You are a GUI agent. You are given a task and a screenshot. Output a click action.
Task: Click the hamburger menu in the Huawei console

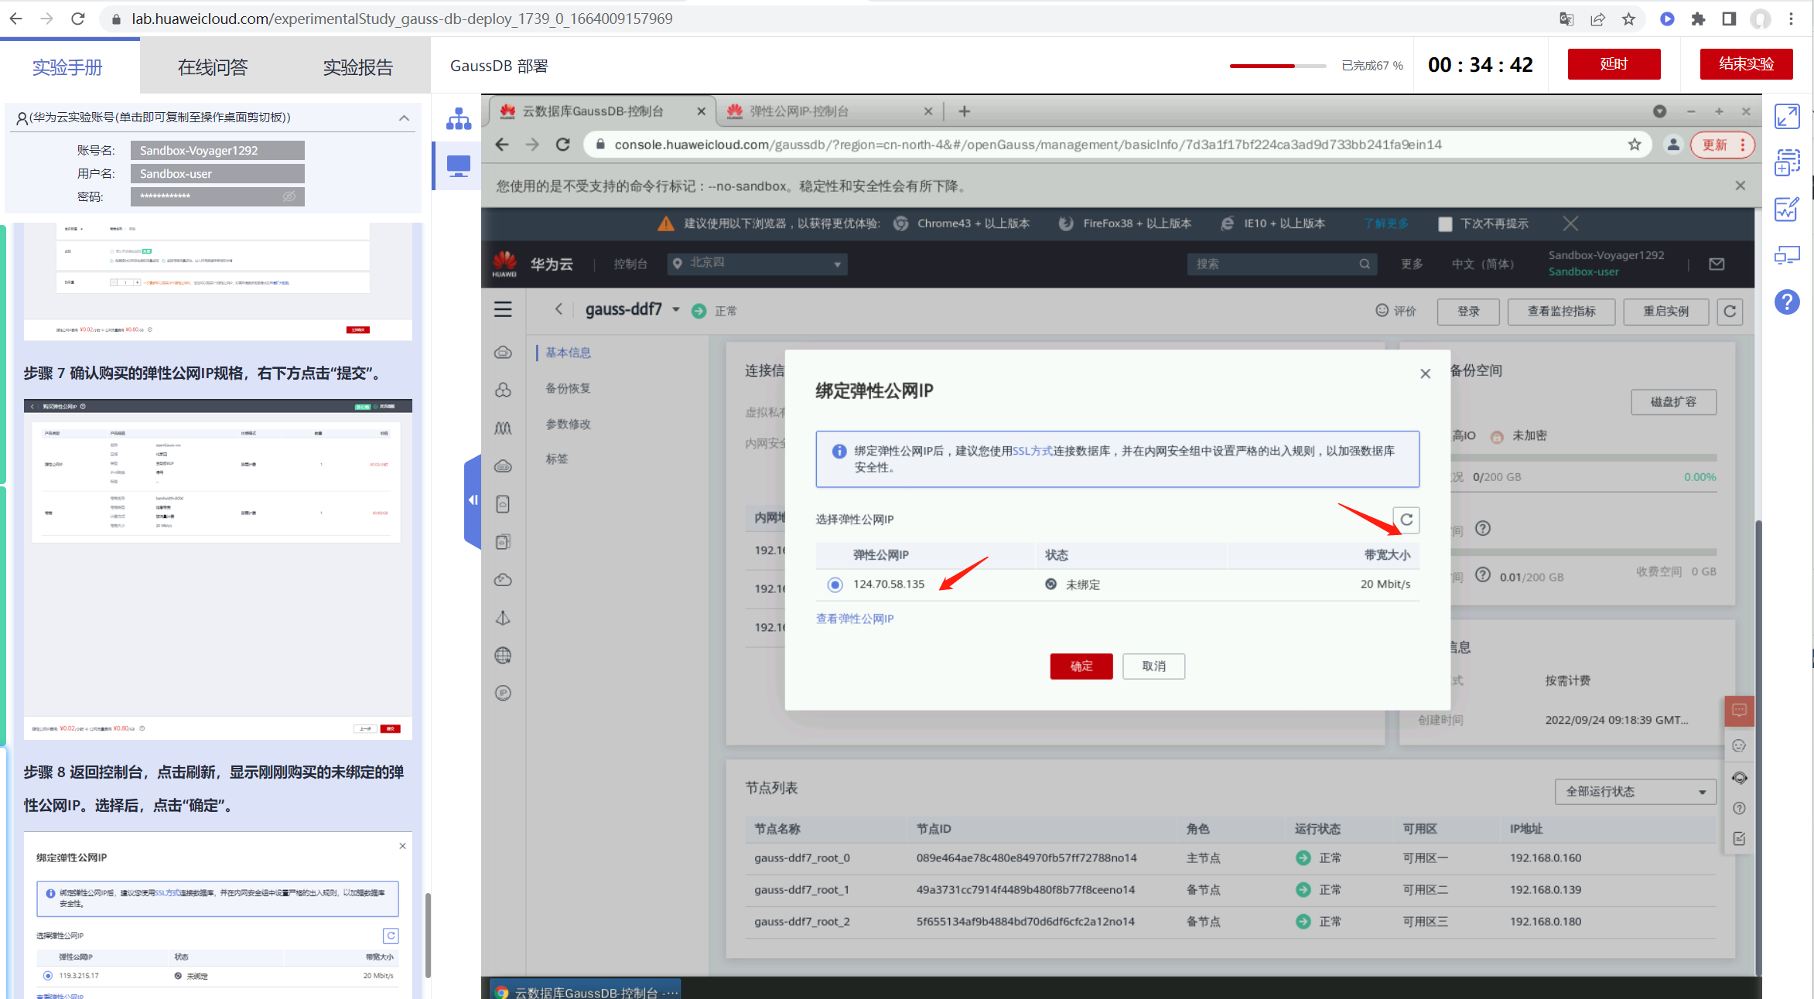point(503,310)
